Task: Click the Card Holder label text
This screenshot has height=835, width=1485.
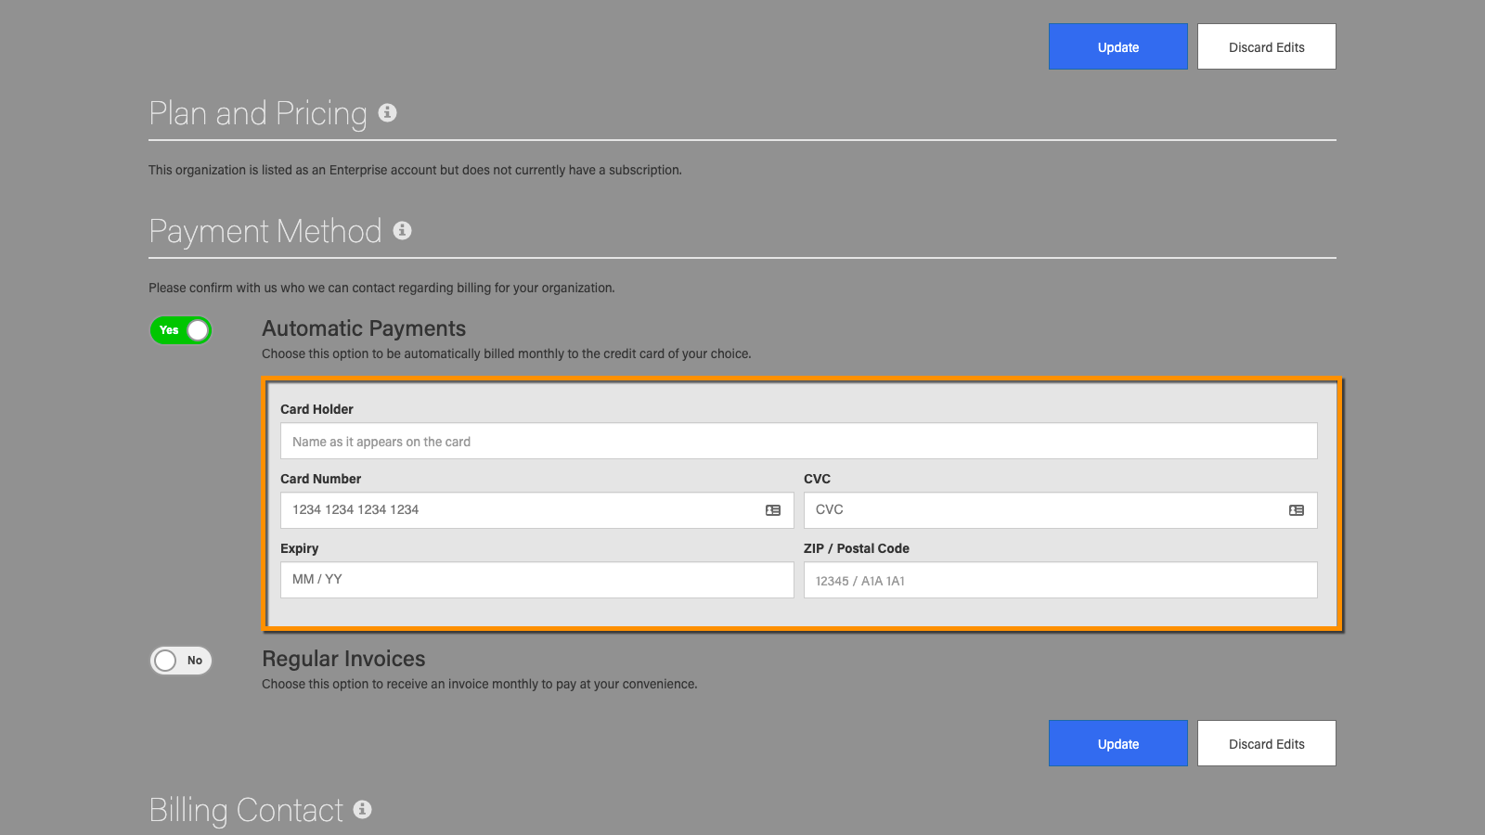Action: pyautogui.click(x=316, y=409)
